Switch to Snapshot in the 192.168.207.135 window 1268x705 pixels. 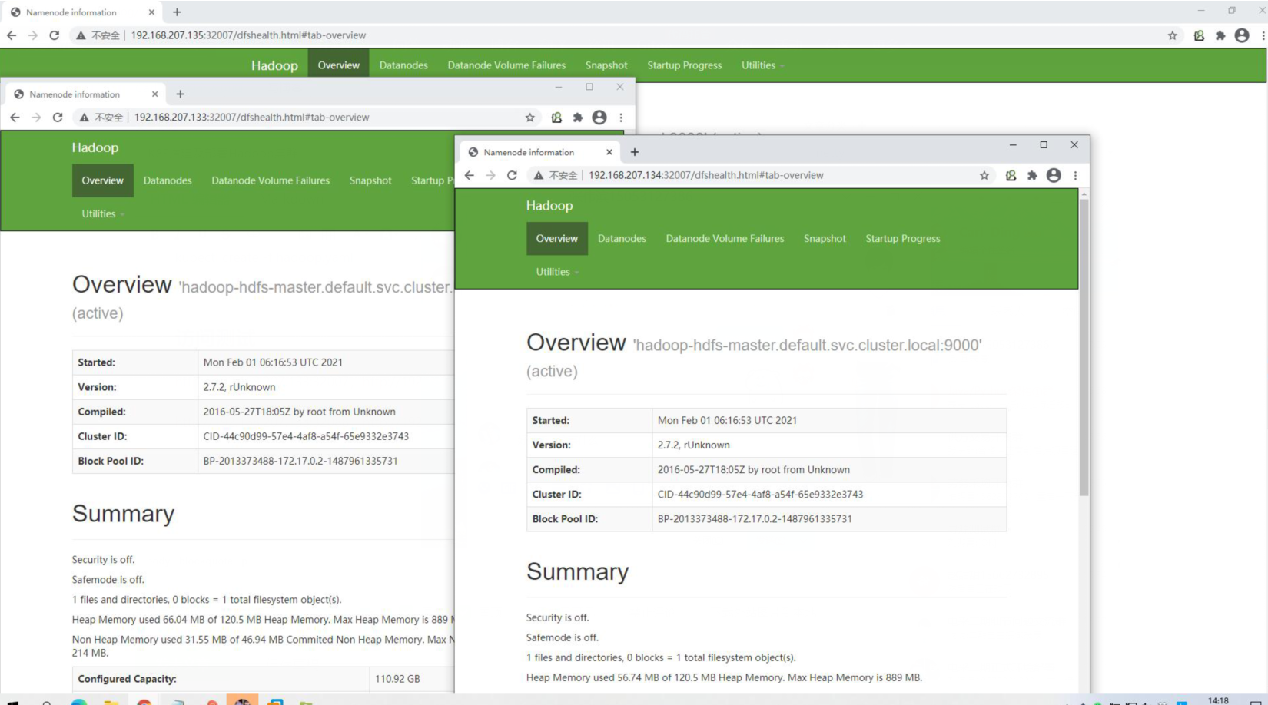tap(606, 65)
